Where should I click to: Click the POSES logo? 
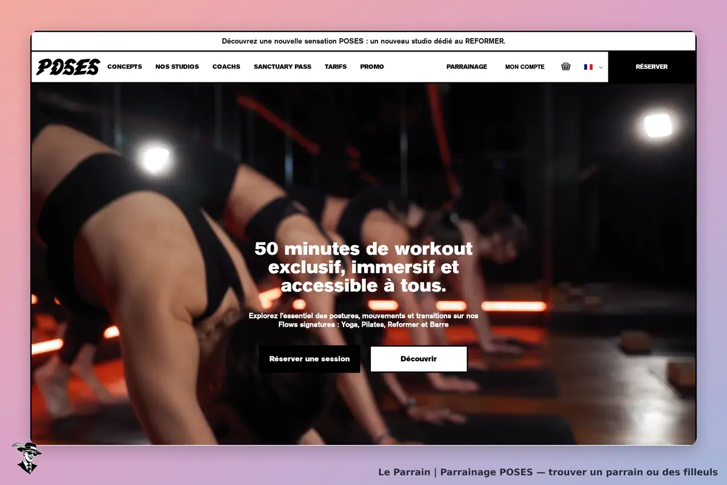click(68, 67)
